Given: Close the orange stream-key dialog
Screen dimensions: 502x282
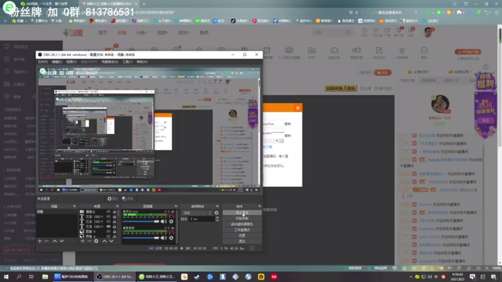Looking at the screenshot, I should click(297, 108).
